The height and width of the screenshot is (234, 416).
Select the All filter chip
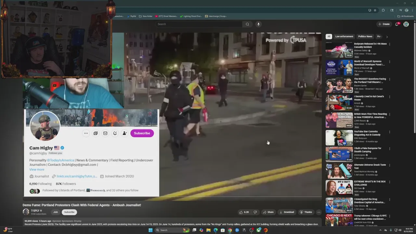click(x=329, y=36)
